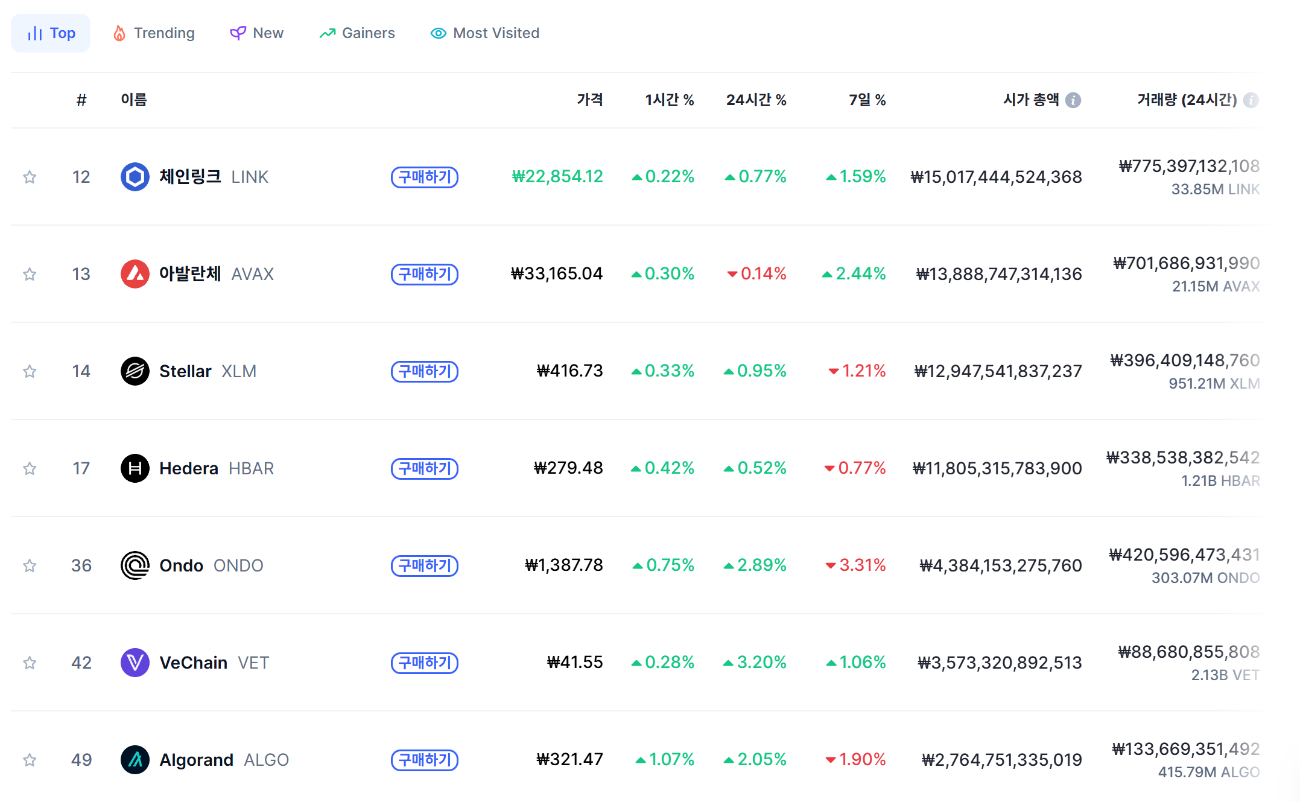Sort by the # rank column header

tap(81, 100)
